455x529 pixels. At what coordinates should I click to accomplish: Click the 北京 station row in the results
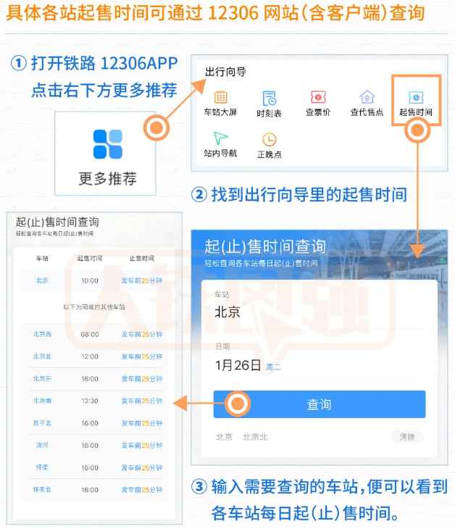coord(94,280)
